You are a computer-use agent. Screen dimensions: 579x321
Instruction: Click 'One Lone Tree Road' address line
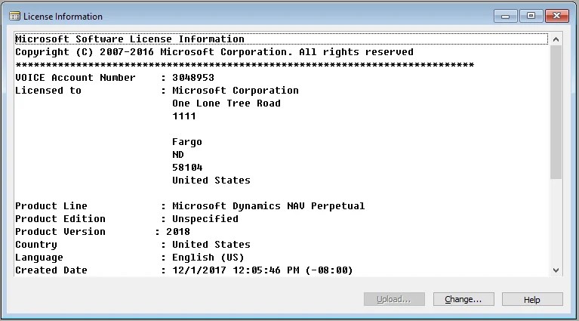tap(226, 103)
